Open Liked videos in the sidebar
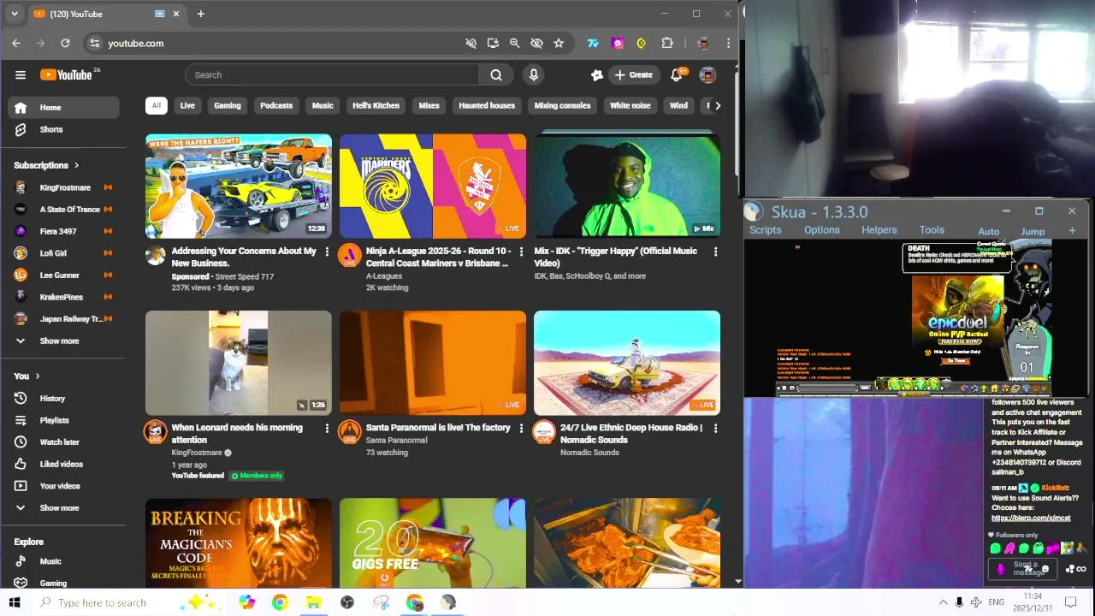This screenshot has width=1095, height=616. [64, 464]
